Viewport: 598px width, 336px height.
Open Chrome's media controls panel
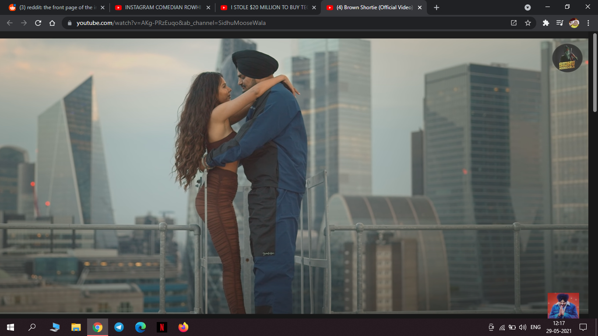coord(559,23)
